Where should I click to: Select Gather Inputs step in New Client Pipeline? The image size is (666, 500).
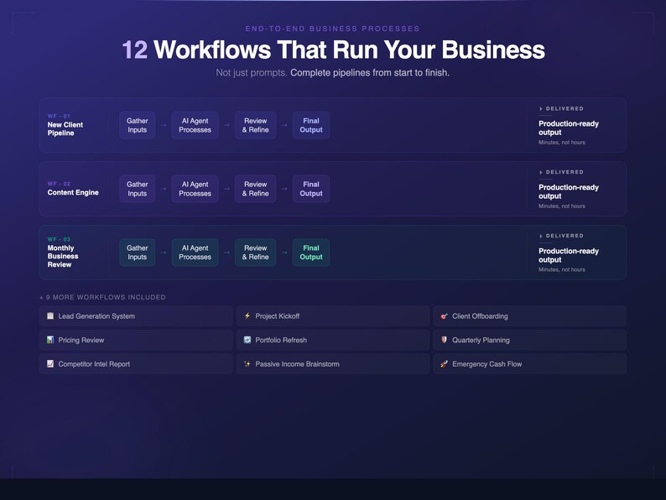click(138, 125)
